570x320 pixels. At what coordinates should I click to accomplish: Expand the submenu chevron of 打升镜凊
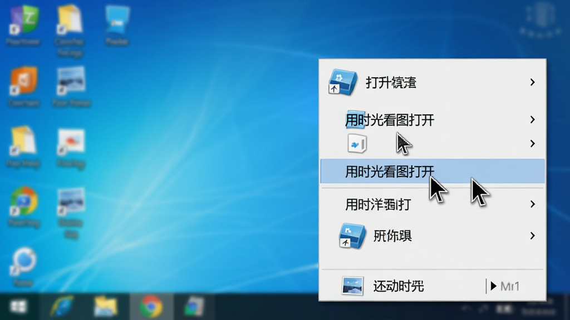pos(532,82)
